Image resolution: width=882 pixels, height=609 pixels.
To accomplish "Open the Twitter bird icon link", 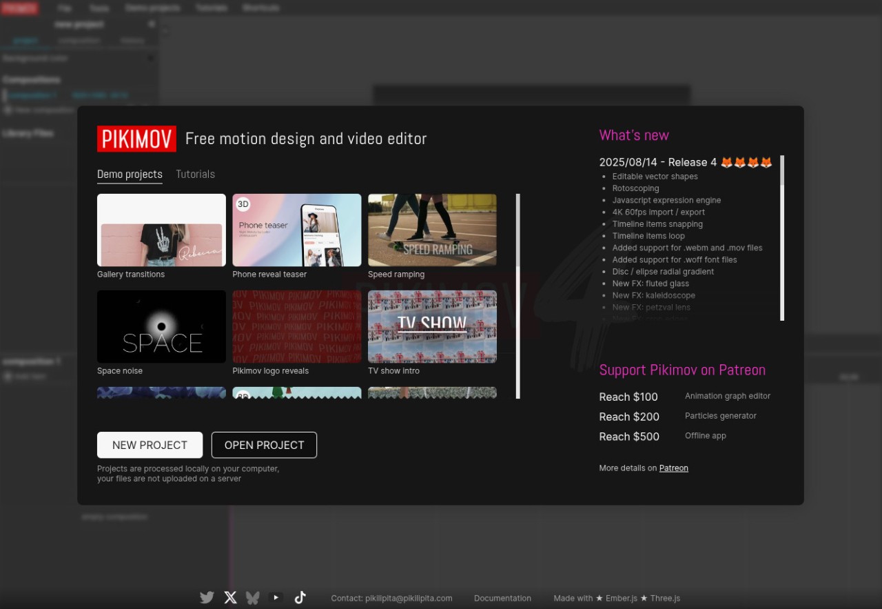I will [x=207, y=597].
